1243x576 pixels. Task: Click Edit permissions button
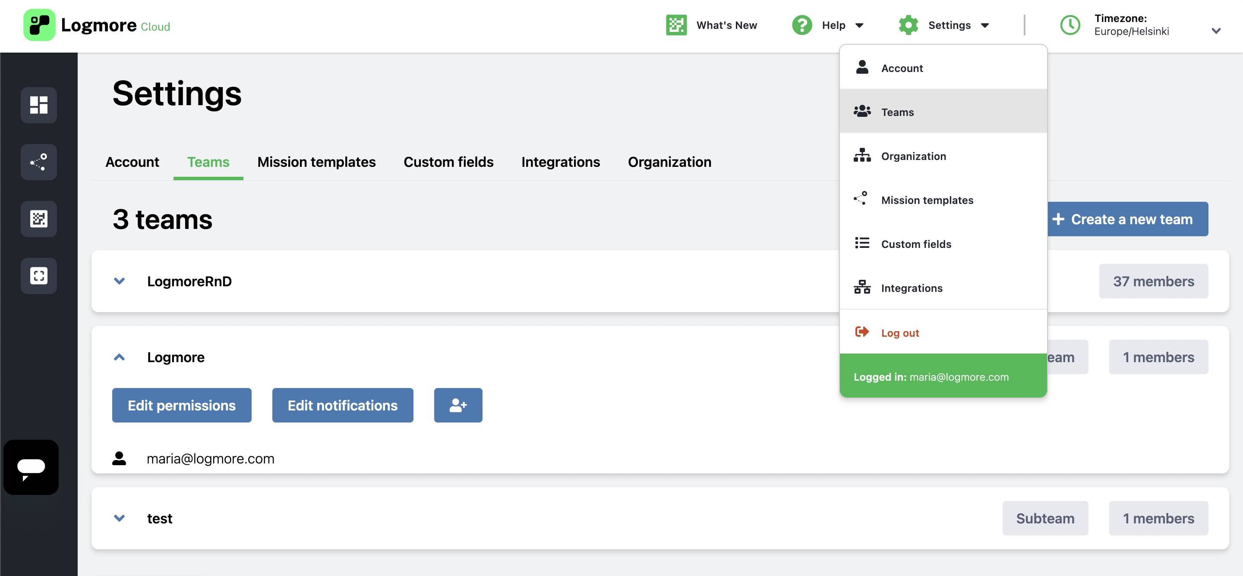[x=181, y=405]
